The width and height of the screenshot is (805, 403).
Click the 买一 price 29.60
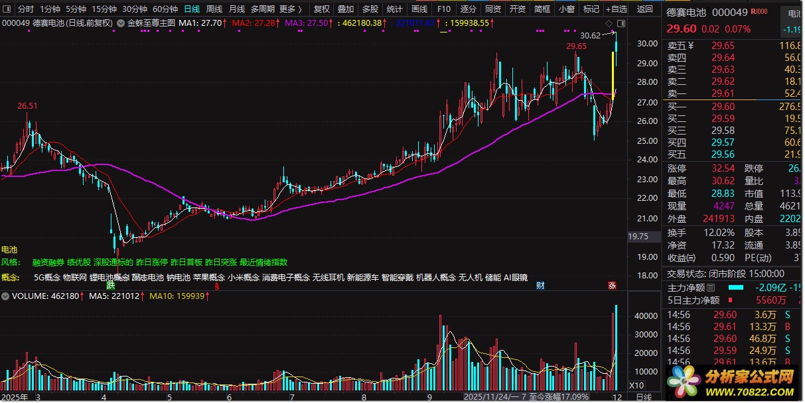[x=723, y=106]
